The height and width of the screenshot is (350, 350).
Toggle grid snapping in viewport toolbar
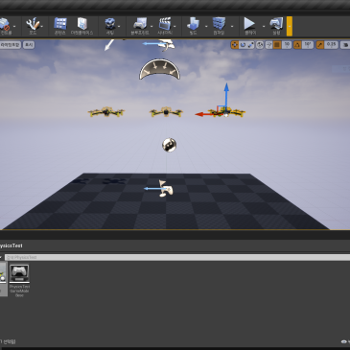277,45
